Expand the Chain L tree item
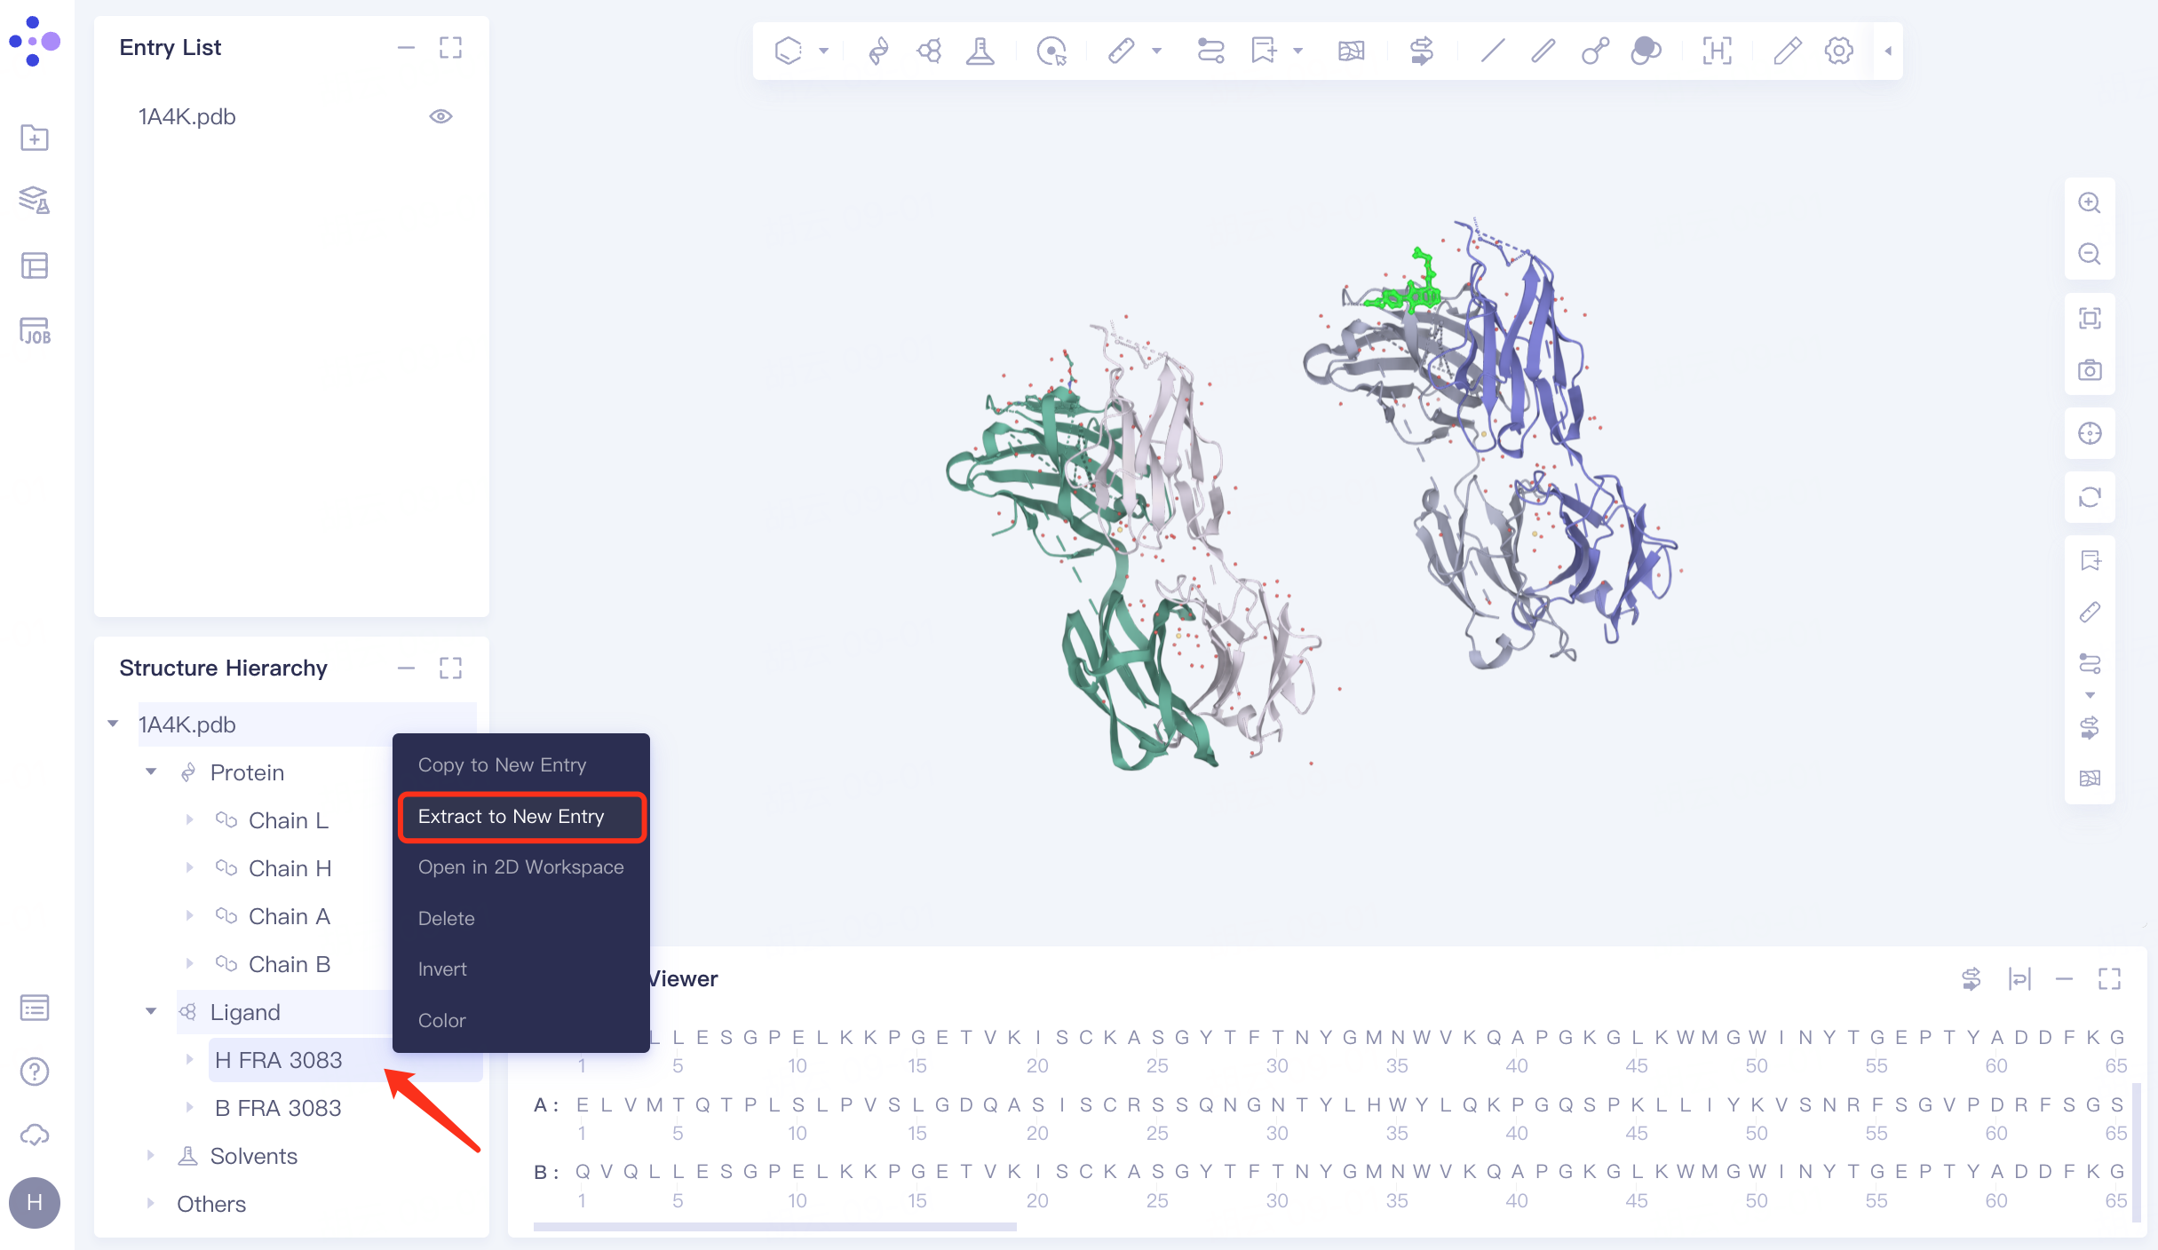The height and width of the screenshot is (1250, 2158). point(190,820)
